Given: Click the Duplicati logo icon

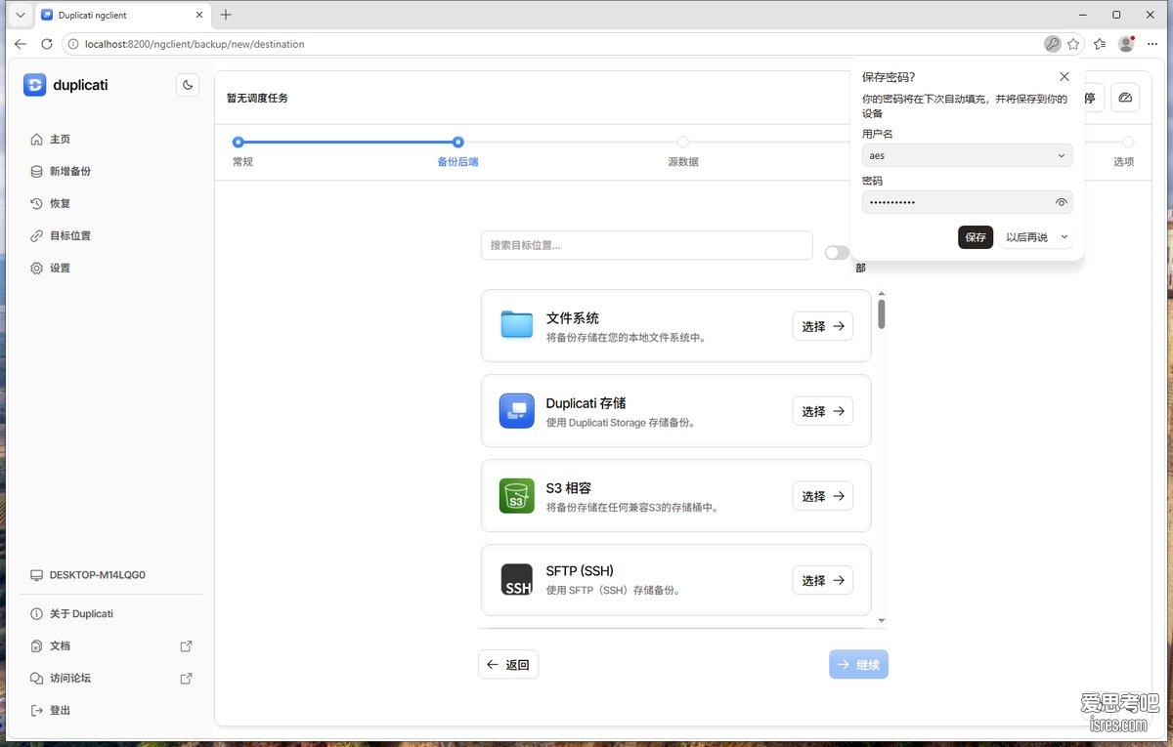Looking at the screenshot, I should (34, 85).
